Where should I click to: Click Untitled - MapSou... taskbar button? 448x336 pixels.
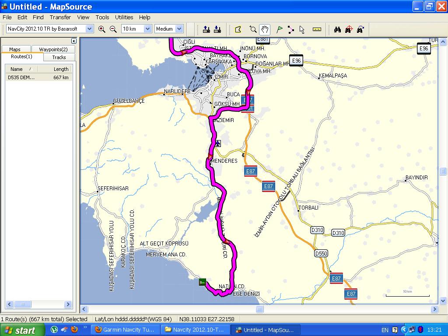(265, 330)
